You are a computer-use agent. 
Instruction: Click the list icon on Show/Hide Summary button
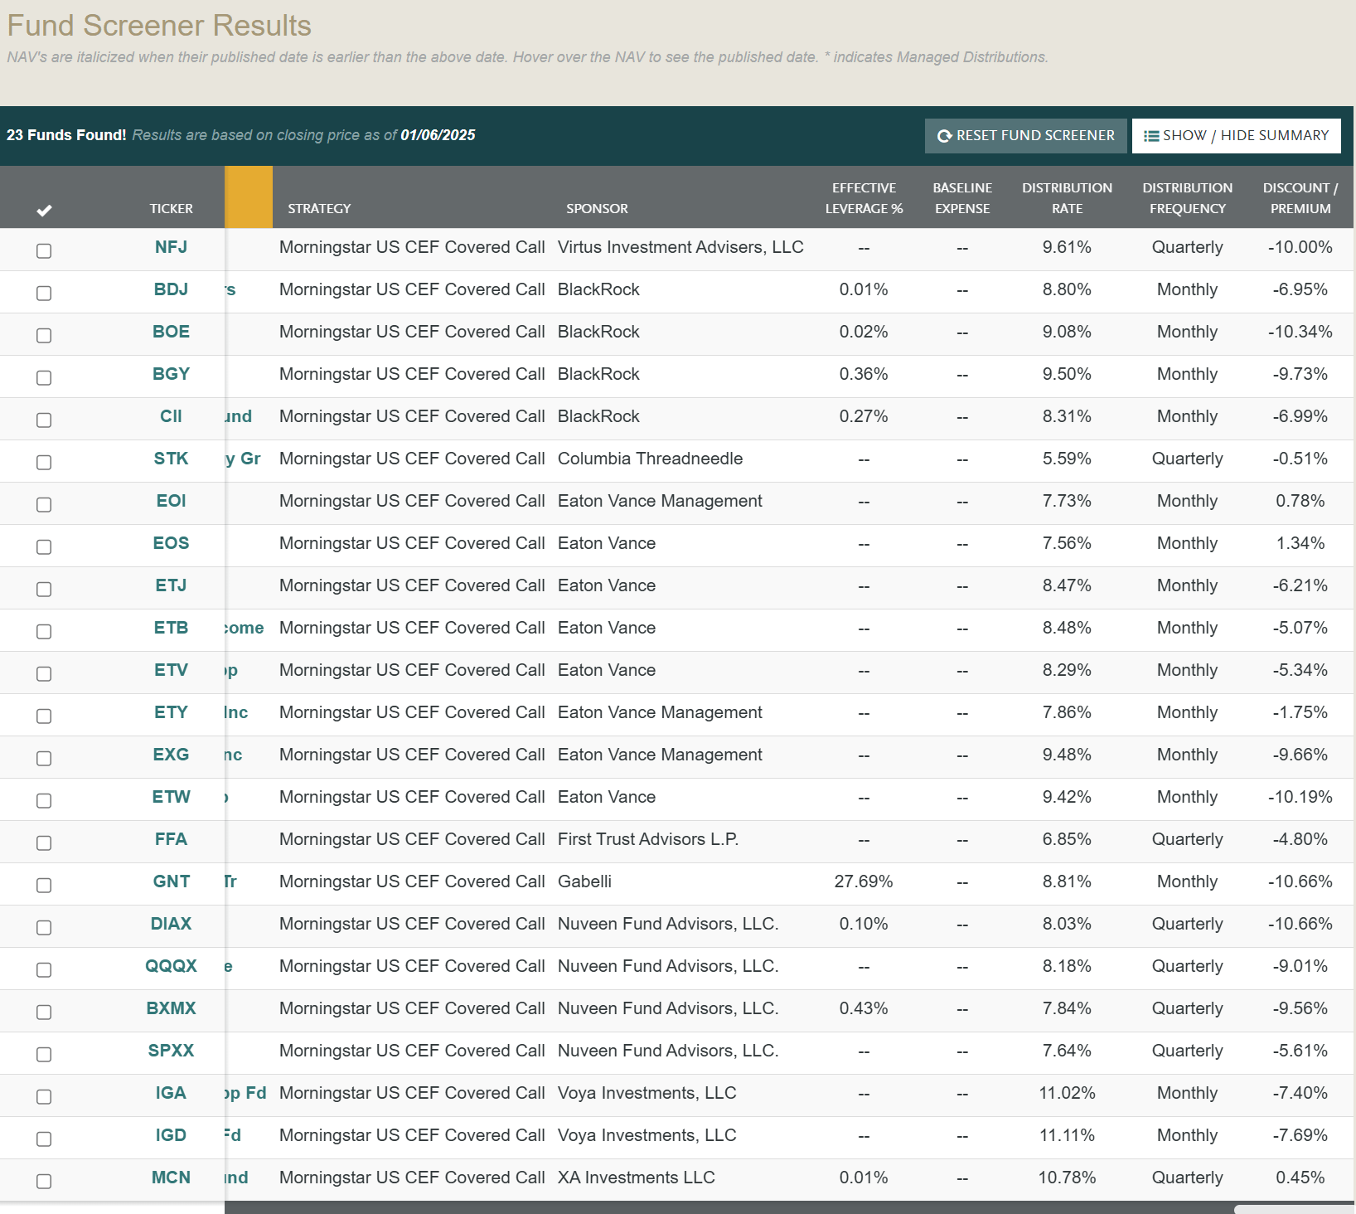1150,135
